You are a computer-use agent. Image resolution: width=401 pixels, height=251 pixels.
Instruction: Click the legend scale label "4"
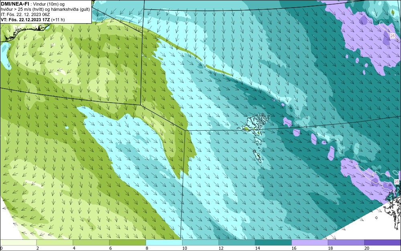[74, 248]
